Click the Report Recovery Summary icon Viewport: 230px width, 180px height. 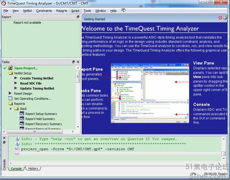[22, 124]
